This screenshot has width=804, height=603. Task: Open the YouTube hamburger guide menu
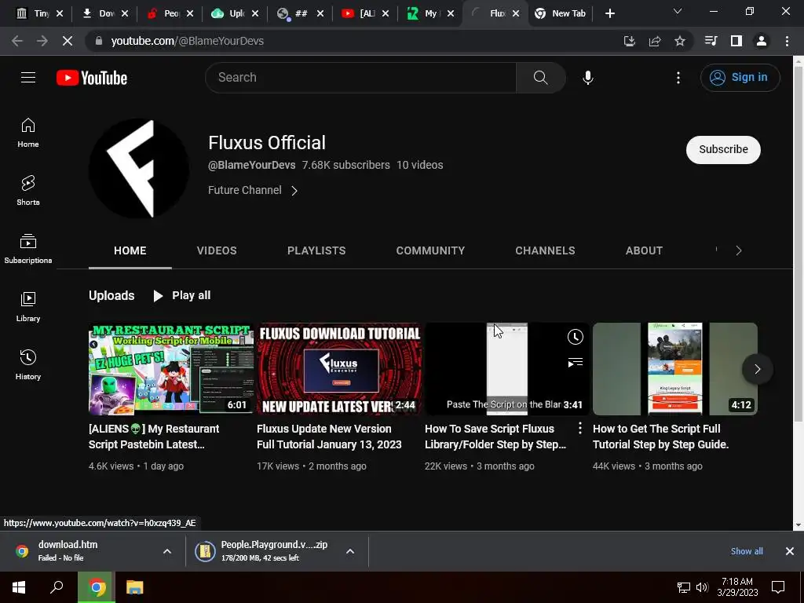(x=28, y=78)
